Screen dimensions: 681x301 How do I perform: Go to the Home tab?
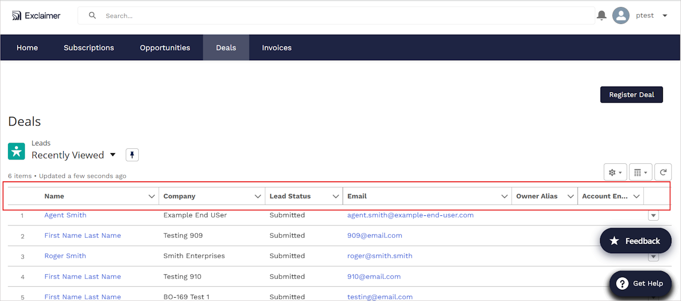27,47
